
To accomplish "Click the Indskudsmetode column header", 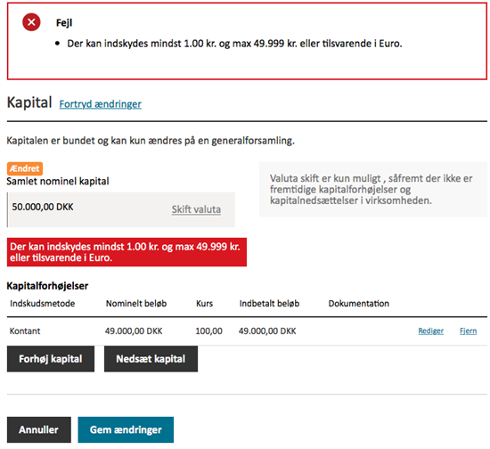I will click(x=42, y=304).
